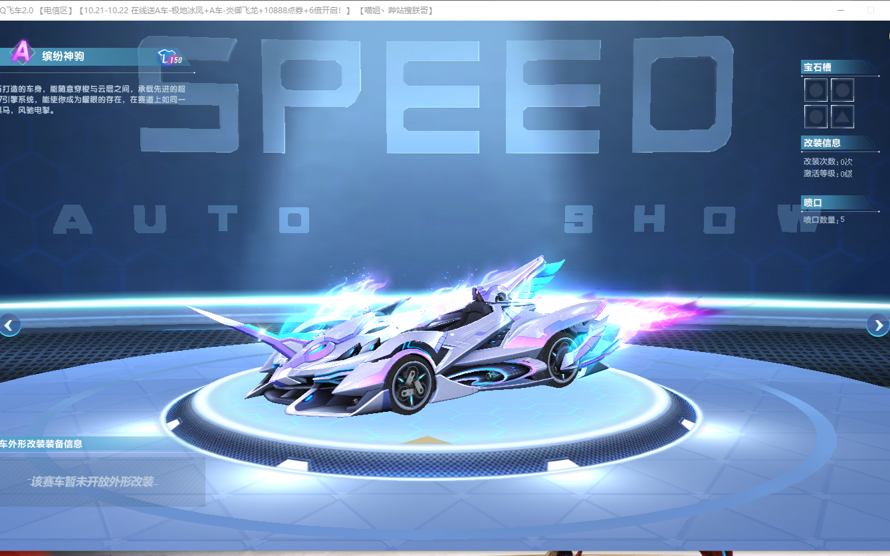Select the top-right round gem slot
This screenshot has height=556, width=890.
click(x=842, y=90)
